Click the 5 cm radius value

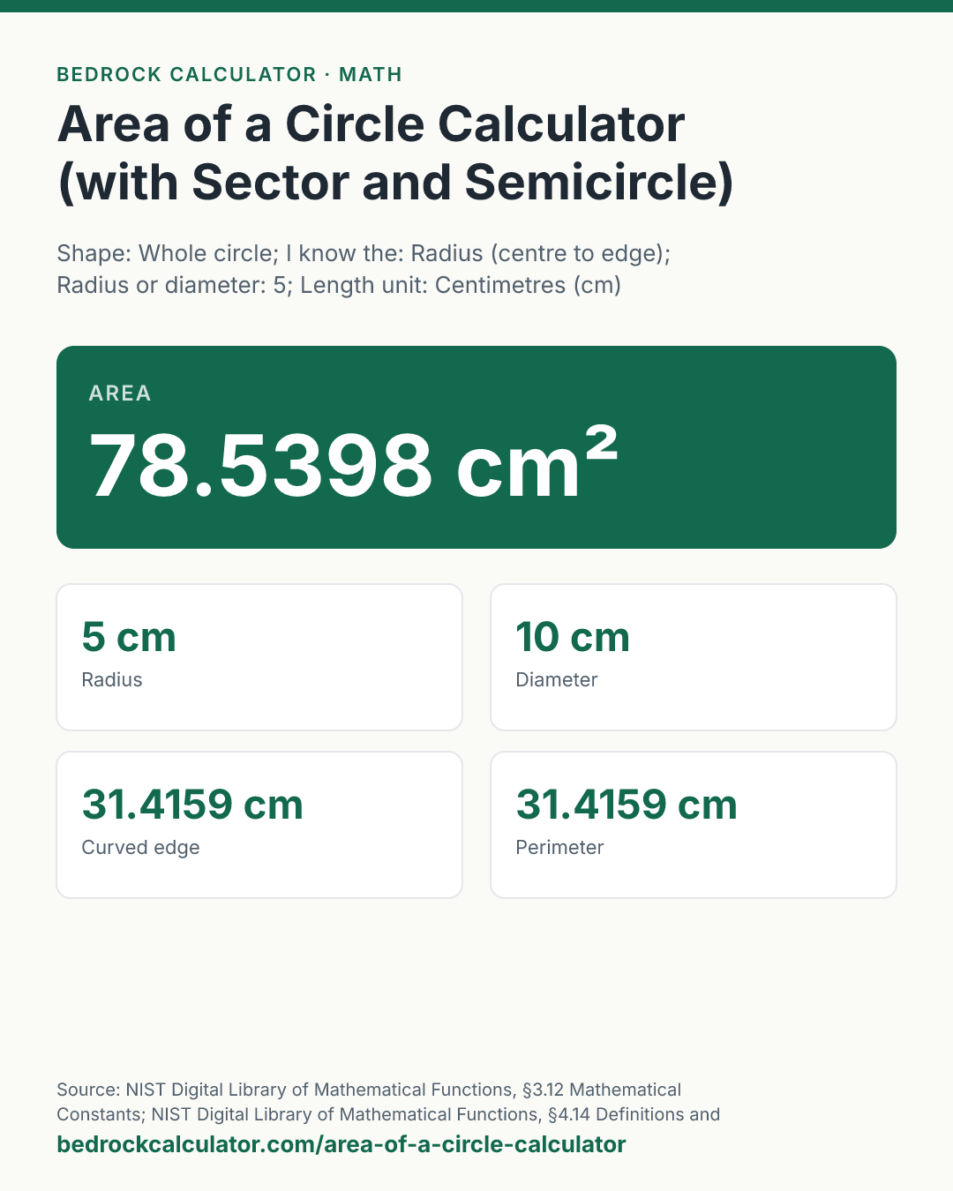click(129, 637)
